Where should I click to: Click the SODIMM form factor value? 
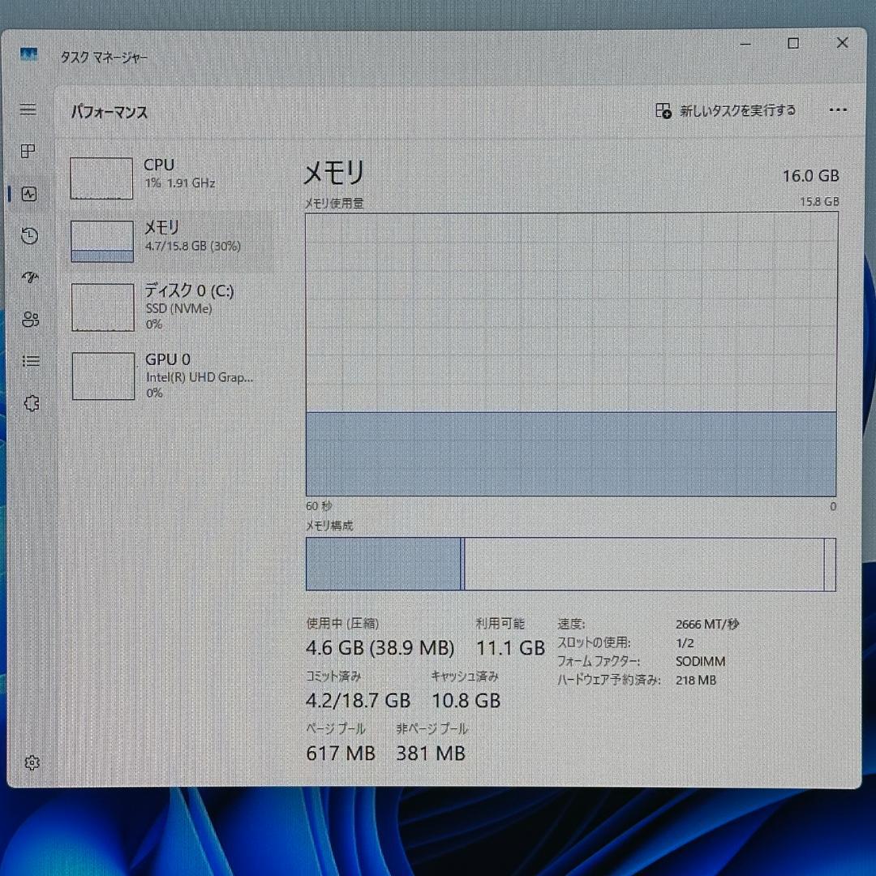point(700,662)
